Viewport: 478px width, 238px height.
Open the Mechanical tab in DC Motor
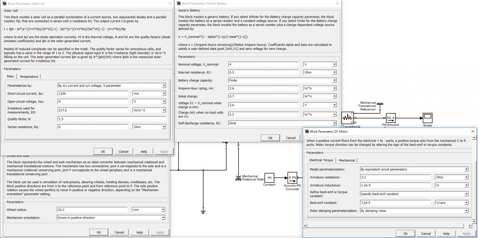(347, 160)
